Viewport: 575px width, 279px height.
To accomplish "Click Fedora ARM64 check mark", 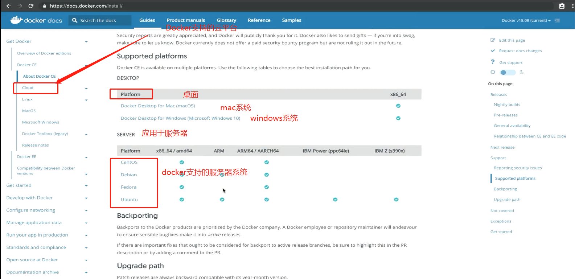I will click(267, 187).
